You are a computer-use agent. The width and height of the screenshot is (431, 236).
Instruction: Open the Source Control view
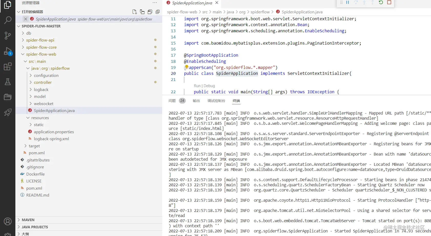(8, 36)
